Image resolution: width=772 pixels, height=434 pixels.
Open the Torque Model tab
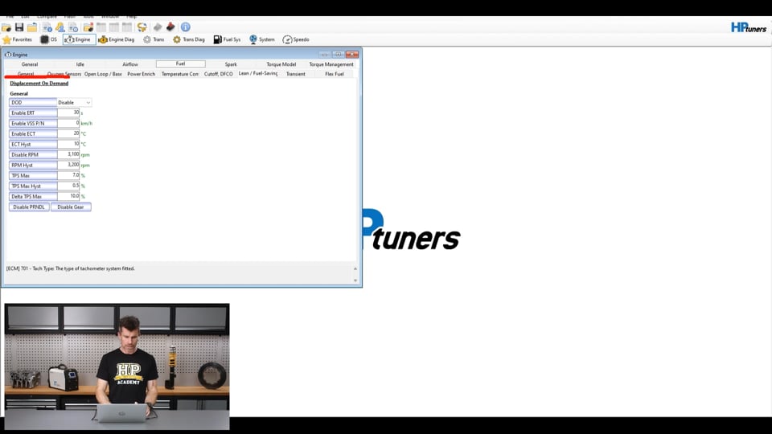(281, 64)
